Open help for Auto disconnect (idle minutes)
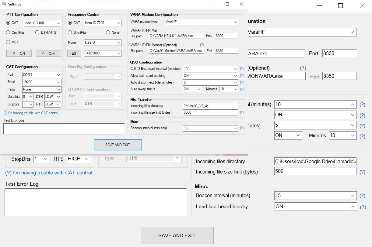The image size is (372, 247). 242,82
